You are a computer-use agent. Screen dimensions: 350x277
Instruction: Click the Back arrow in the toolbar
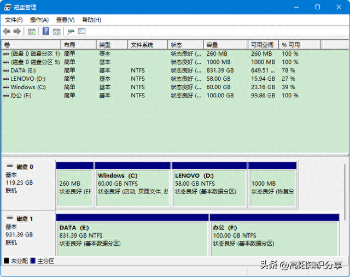coord(7,32)
